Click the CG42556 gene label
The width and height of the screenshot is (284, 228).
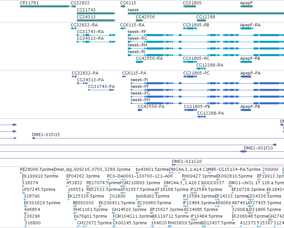(145, 17)
